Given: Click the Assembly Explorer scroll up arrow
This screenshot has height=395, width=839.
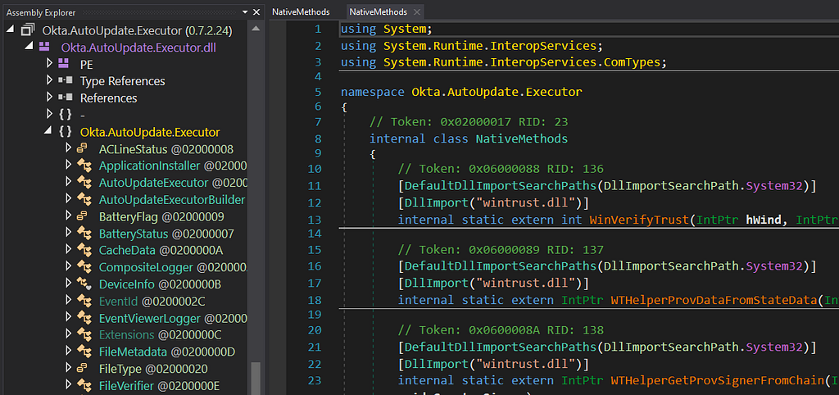Looking at the screenshot, I should [x=256, y=29].
